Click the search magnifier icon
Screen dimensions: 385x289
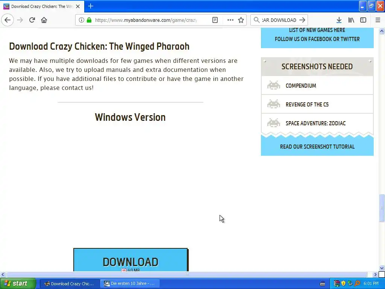click(256, 20)
